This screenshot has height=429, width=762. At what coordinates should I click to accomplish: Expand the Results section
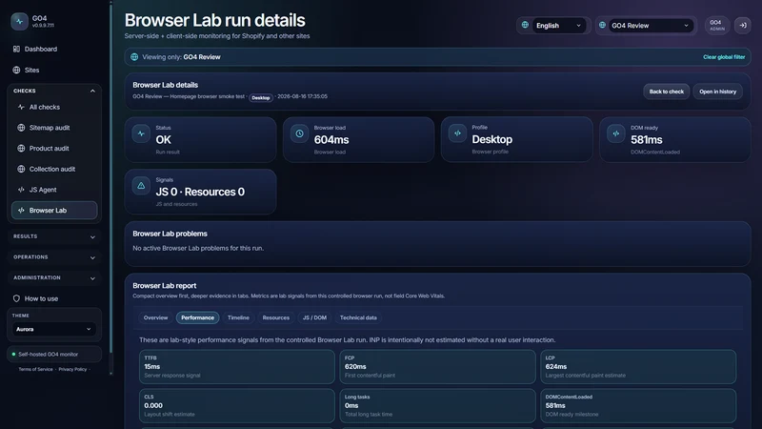(x=54, y=236)
